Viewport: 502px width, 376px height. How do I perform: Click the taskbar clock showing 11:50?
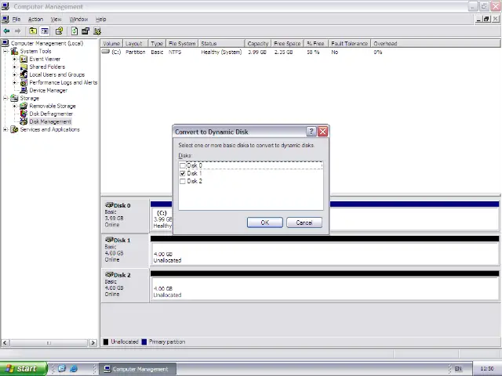click(487, 369)
